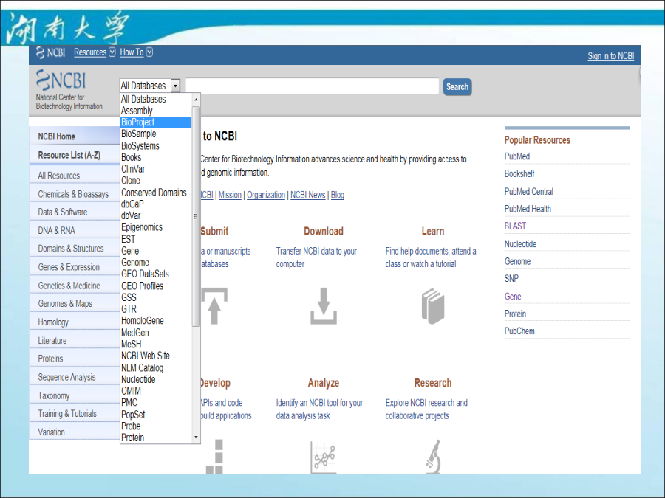Click the NCBI logo in top navigation bar

pyautogui.click(x=50, y=52)
